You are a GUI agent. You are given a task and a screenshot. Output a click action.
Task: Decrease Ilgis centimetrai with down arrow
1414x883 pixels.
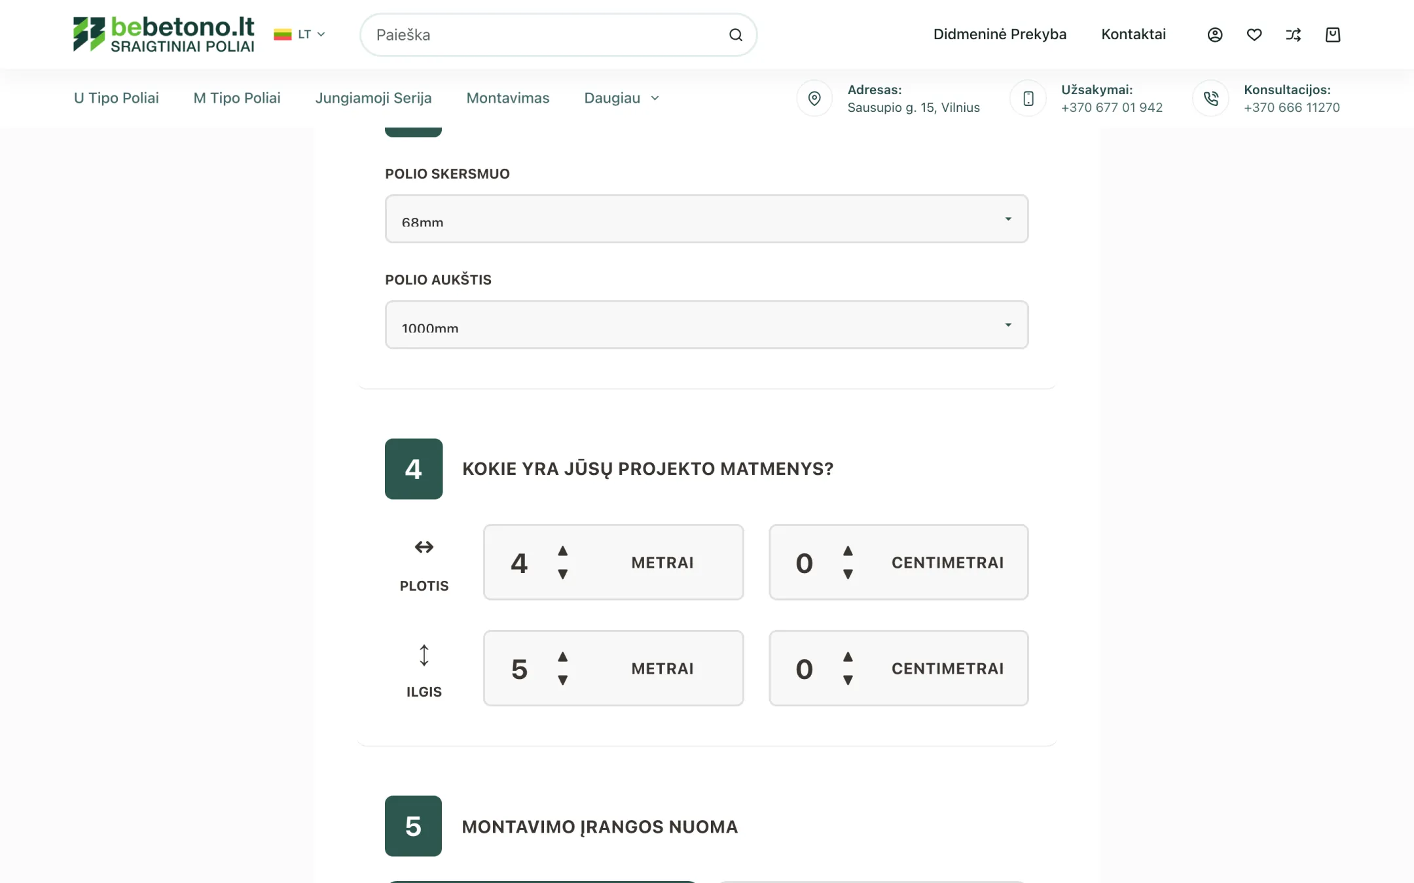point(848,680)
